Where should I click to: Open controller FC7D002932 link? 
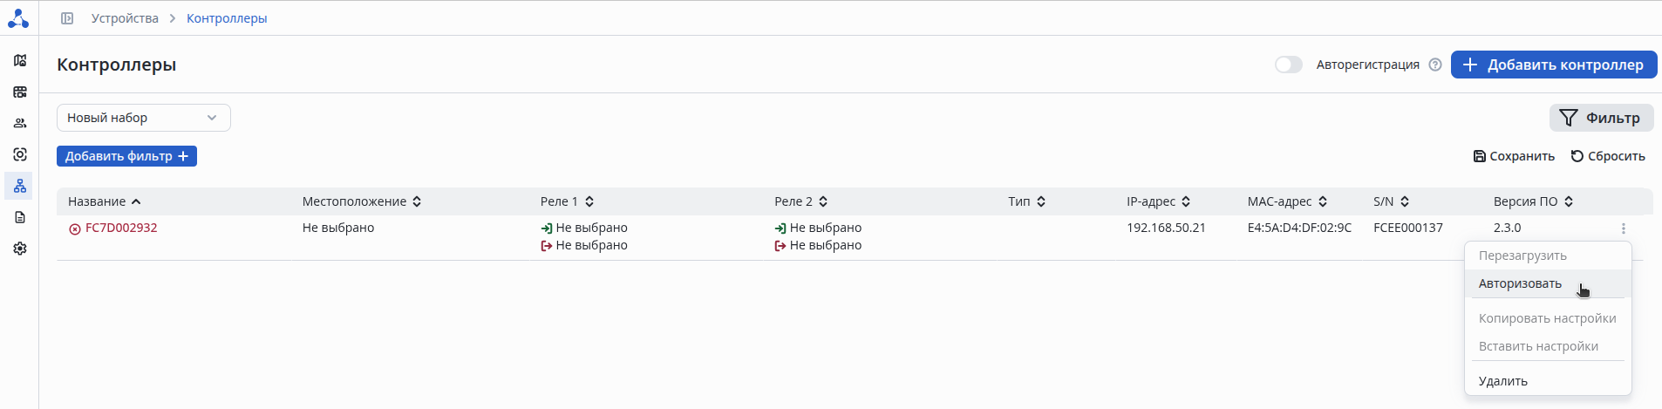point(121,228)
